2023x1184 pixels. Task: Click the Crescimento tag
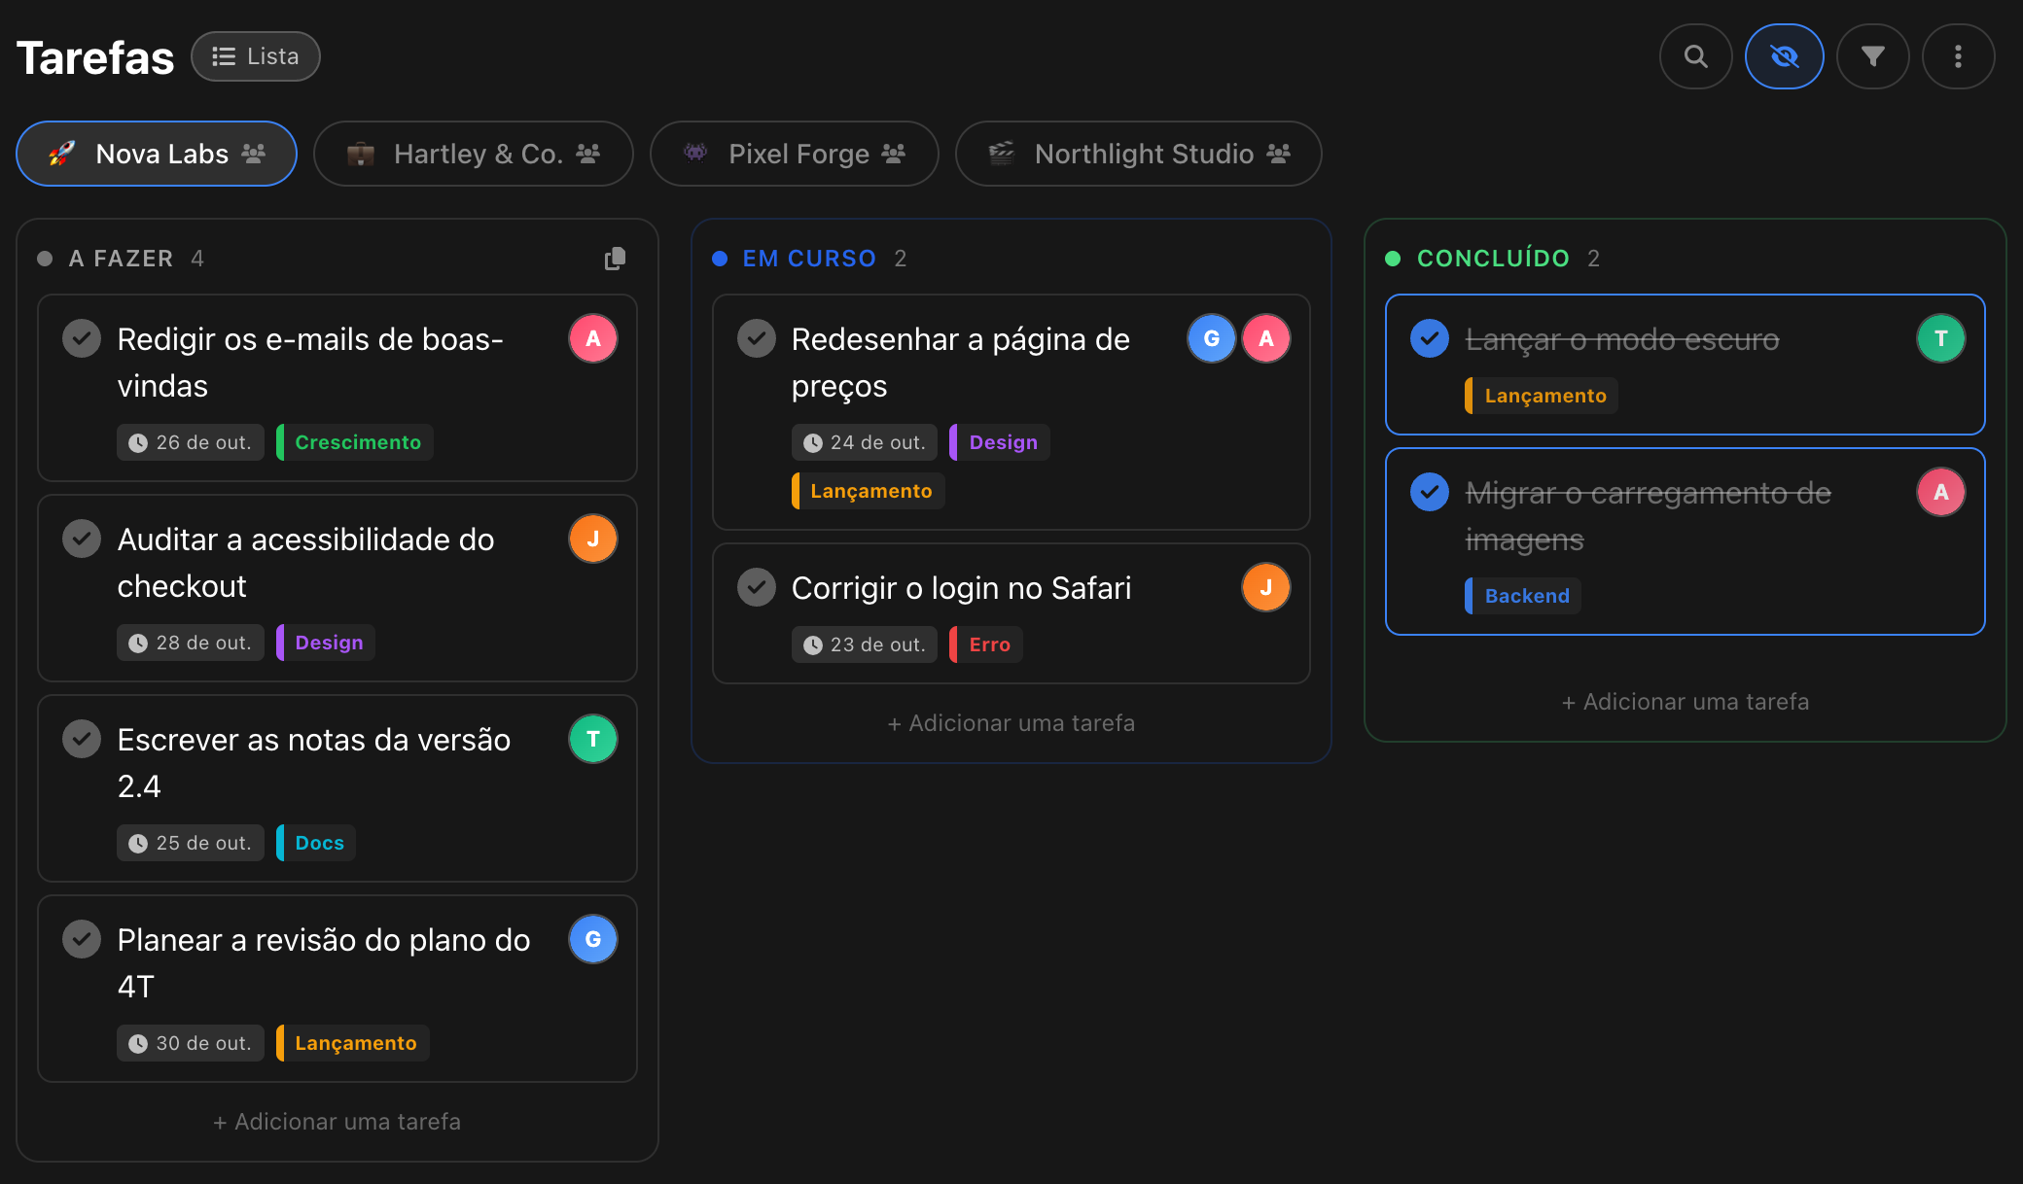coord(355,442)
